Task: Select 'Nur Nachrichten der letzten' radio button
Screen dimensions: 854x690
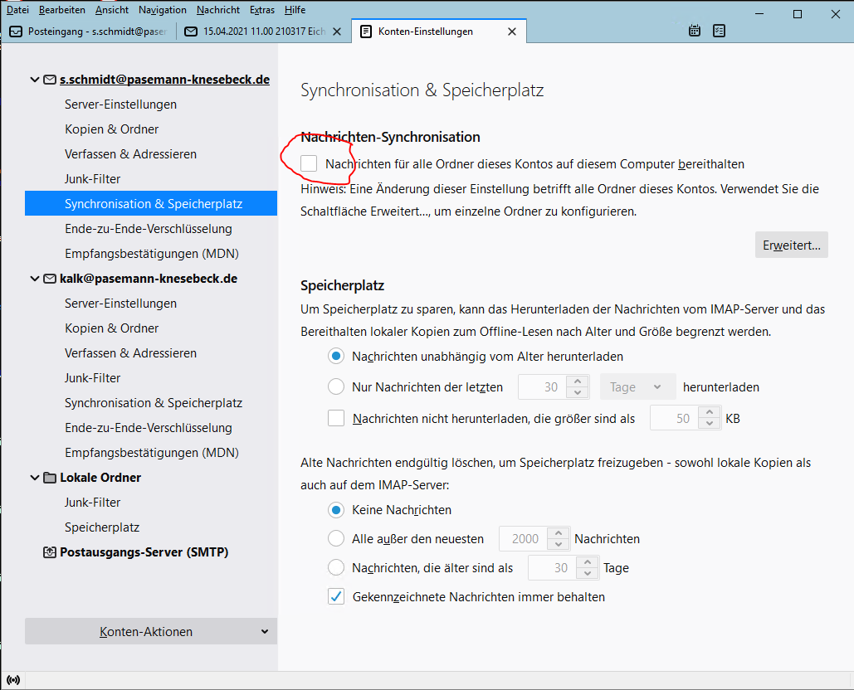Action: click(336, 386)
